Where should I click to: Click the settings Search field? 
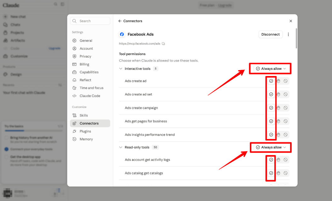[x=90, y=21]
